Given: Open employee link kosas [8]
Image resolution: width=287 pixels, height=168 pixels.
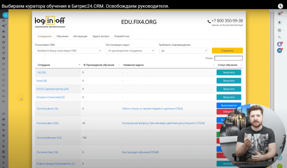Looking at the screenshot, I should point(42,81).
